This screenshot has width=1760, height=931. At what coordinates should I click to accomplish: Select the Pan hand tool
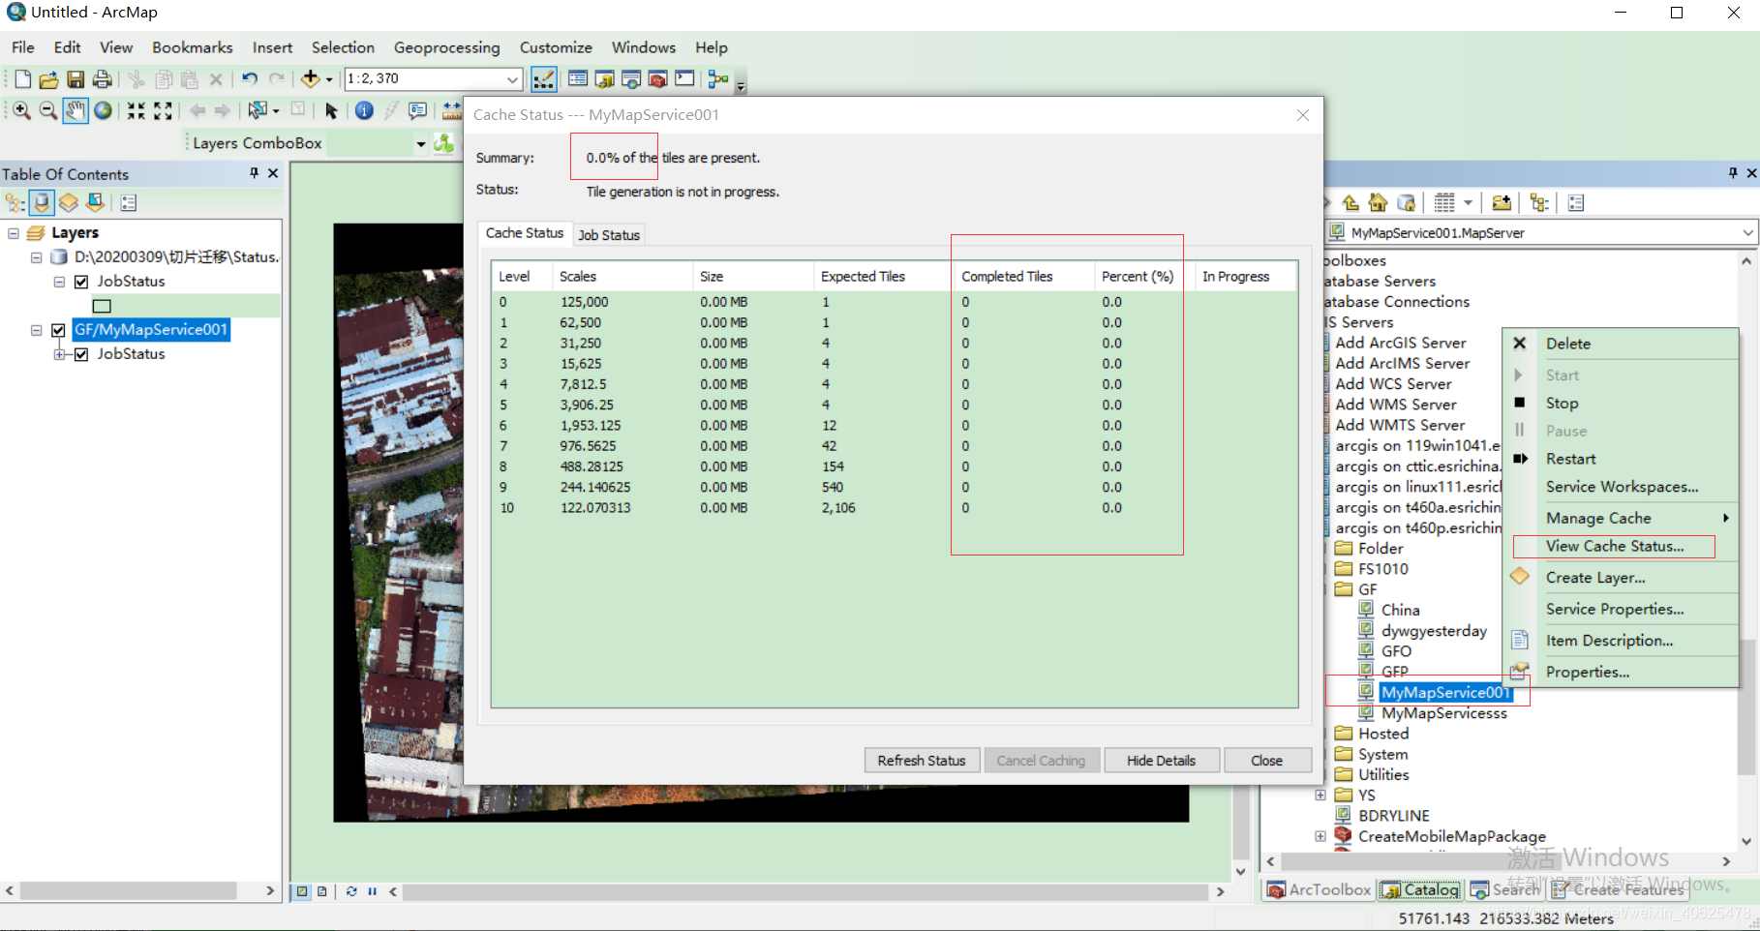pyautogui.click(x=76, y=111)
